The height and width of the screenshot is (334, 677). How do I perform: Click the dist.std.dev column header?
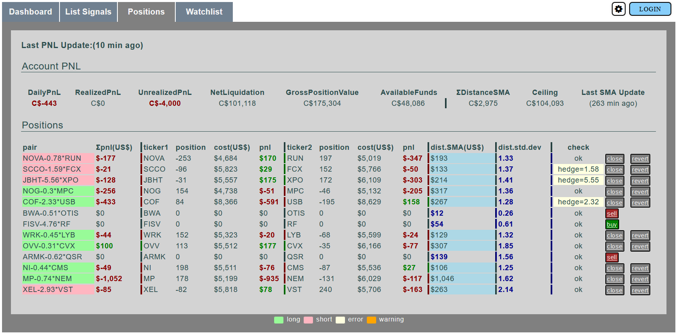[x=519, y=147]
